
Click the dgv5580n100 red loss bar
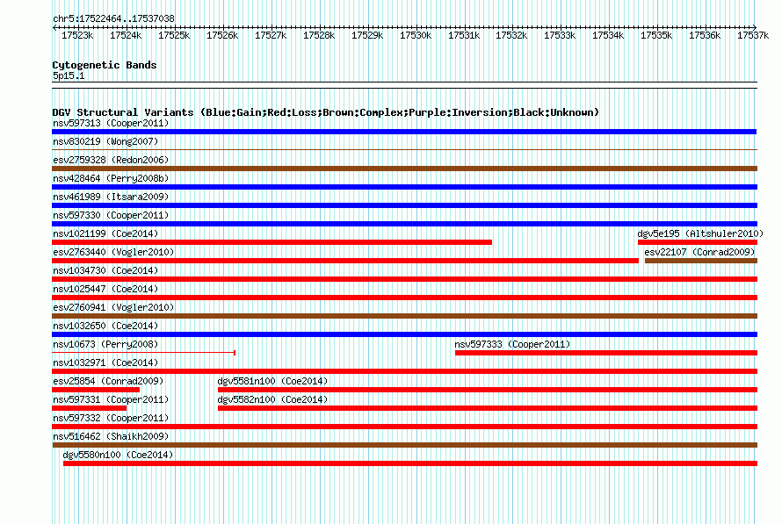pyautogui.click(x=410, y=463)
